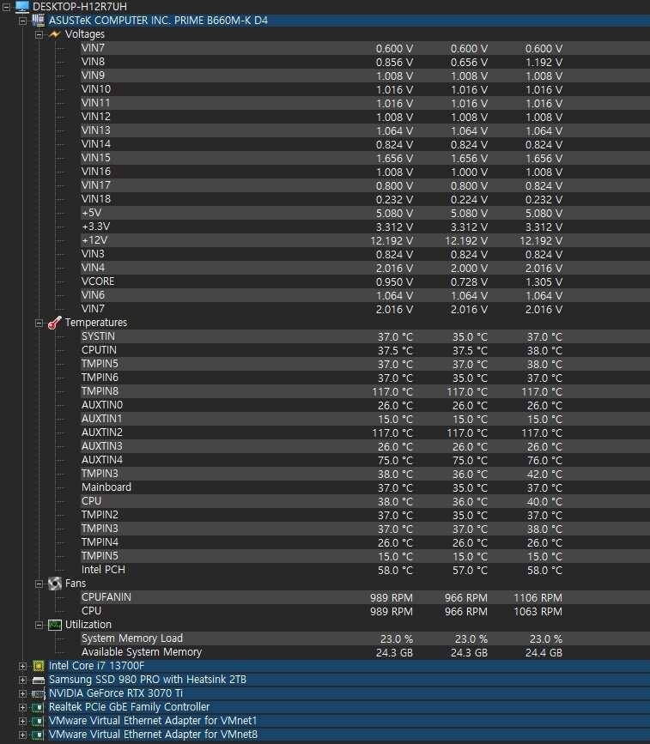Expand the Intel Core i7 13700F node

(22, 667)
